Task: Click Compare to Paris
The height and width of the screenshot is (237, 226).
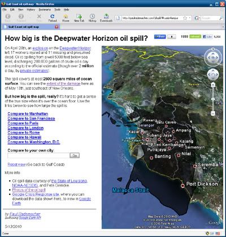Action: click(23, 123)
